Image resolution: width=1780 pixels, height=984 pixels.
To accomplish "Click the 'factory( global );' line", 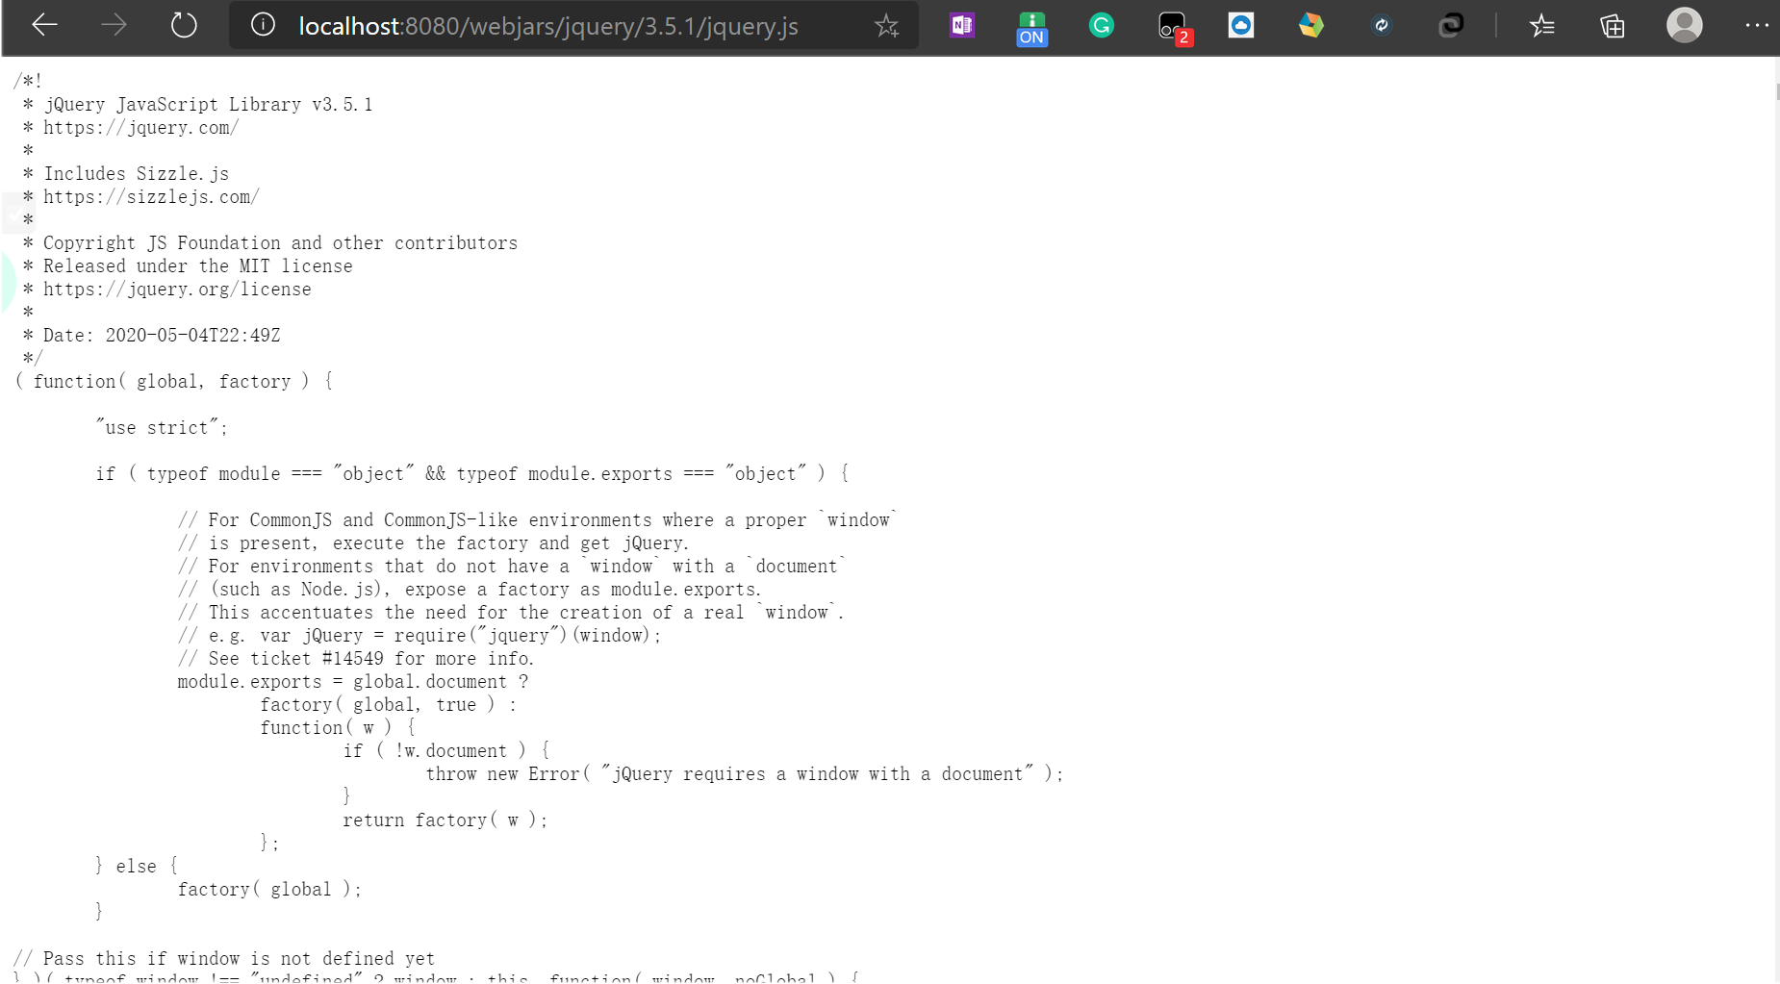I will 269,889.
